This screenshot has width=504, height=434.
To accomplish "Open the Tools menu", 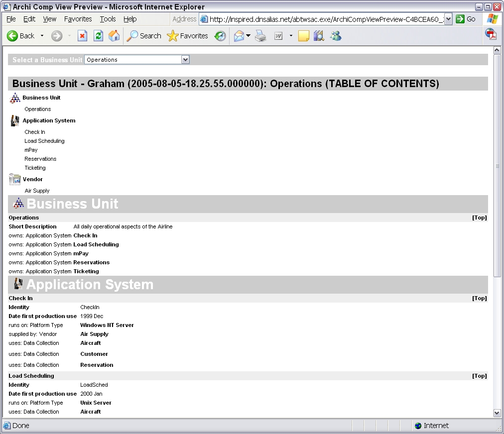I will click(108, 19).
